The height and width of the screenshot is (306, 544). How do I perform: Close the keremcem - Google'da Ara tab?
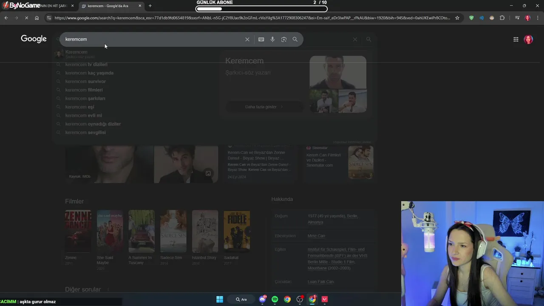pyautogui.click(x=140, y=6)
